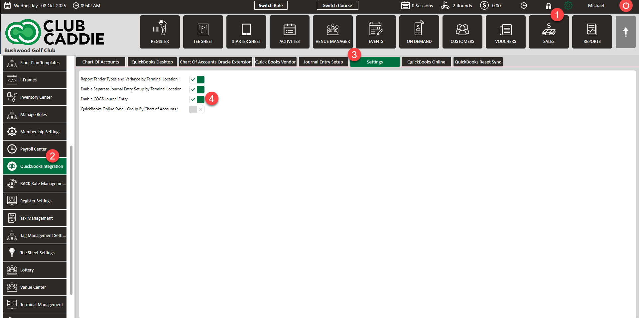Open the Sales module

(x=549, y=32)
